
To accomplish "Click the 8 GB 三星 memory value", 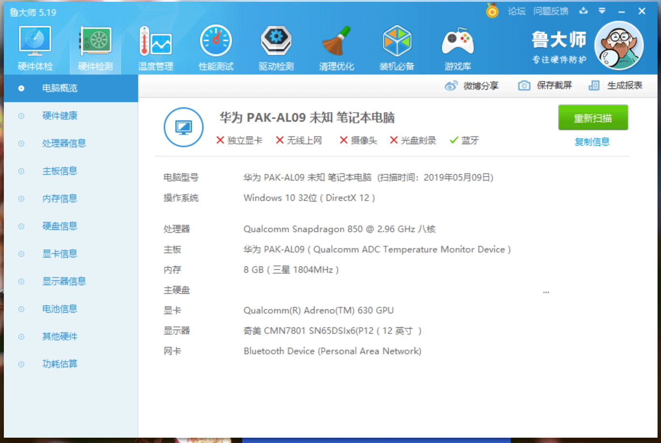I will [x=291, y=270].
